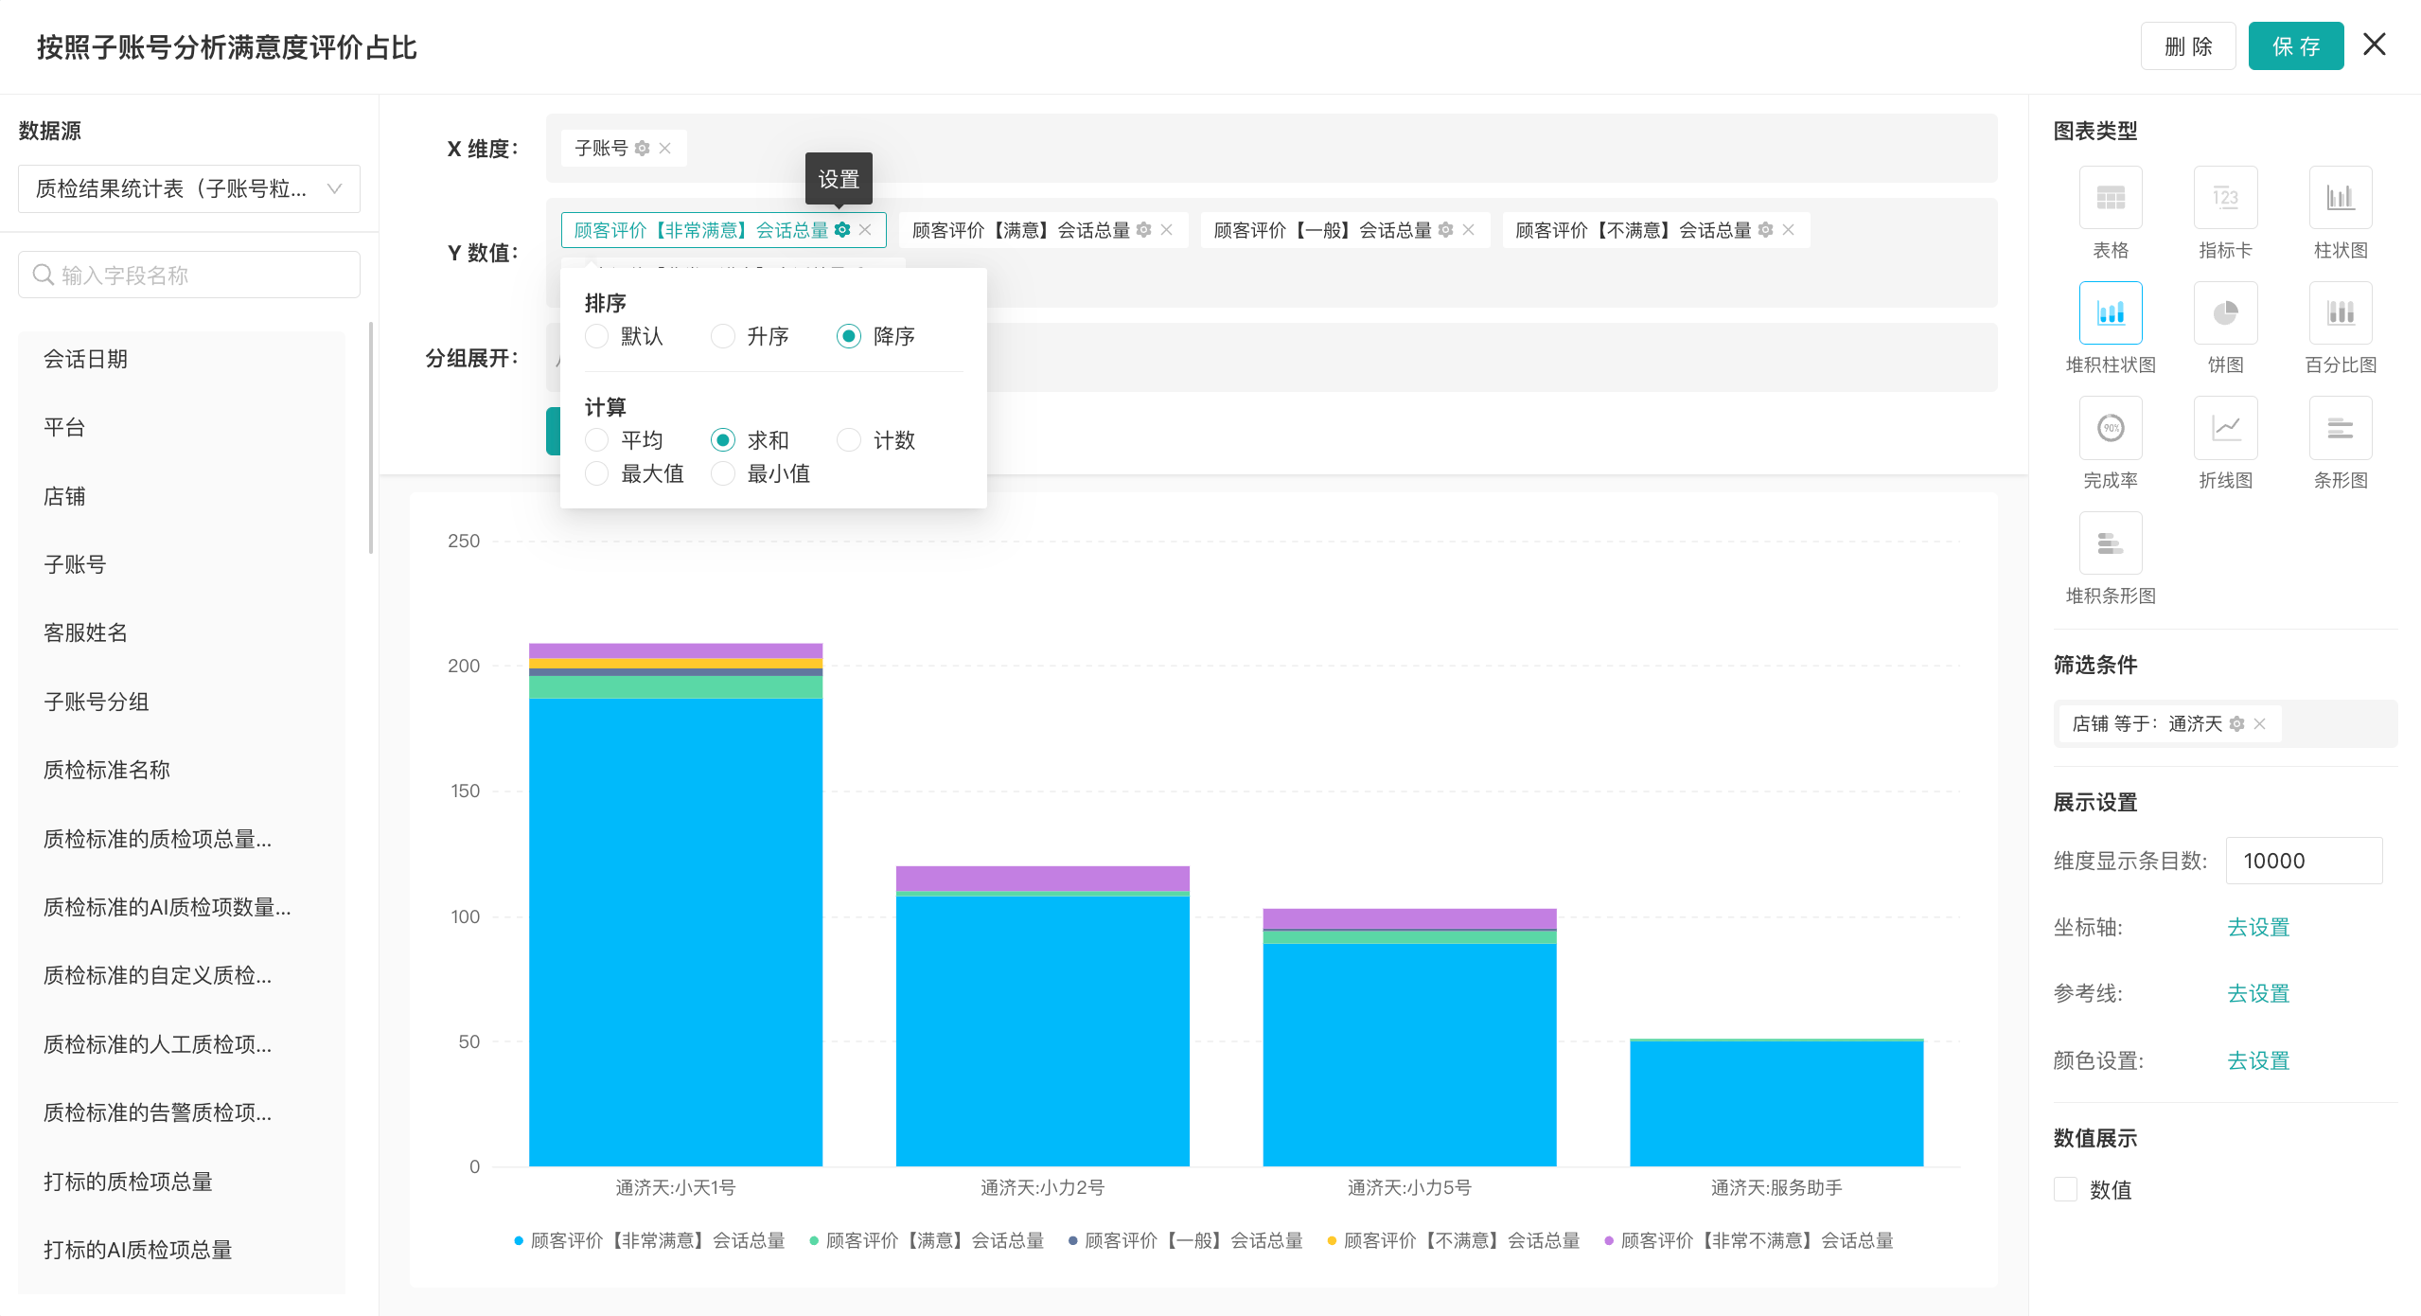This screenshot has width=2421, height=1316.
Task: Select the 表格 chart type icon
Action: pos(2110,198)
